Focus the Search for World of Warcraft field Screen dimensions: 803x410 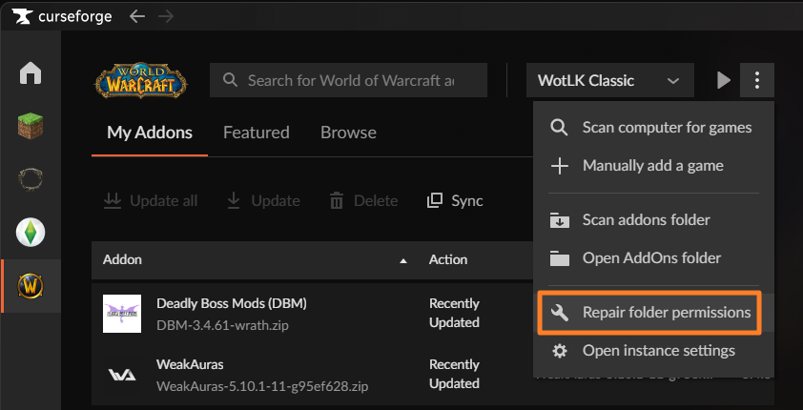(x=348, y=80)
